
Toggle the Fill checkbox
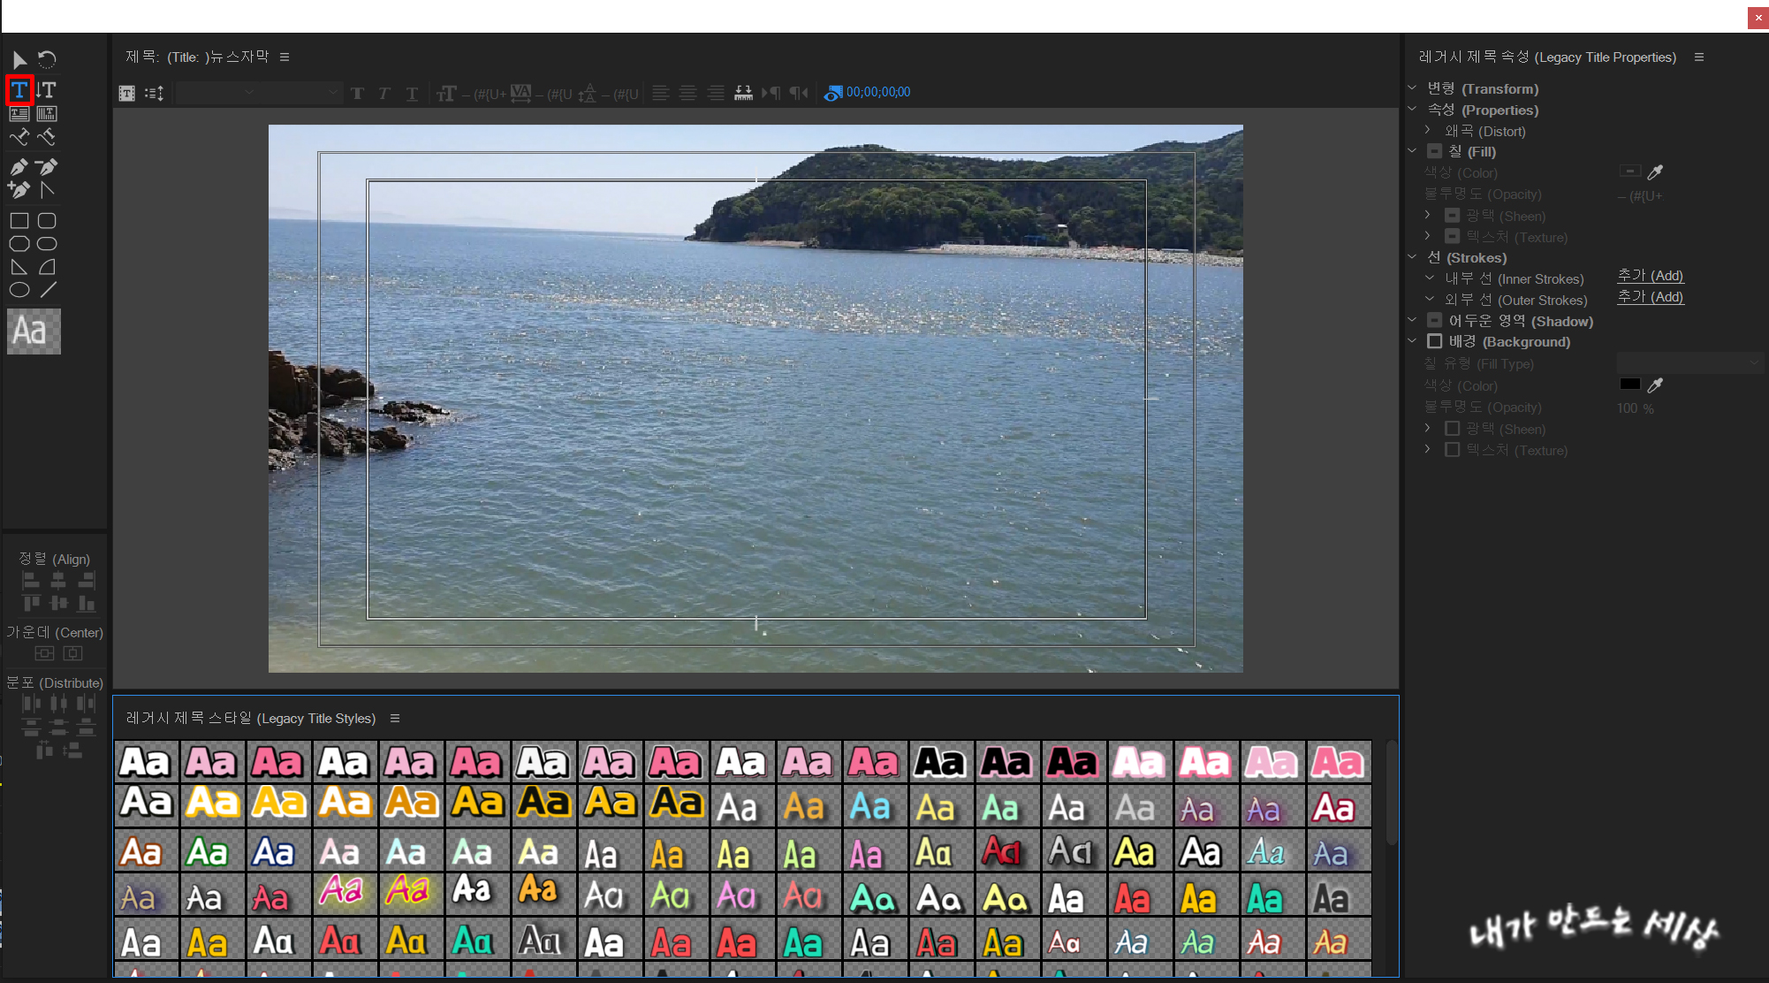click(x=1435, y=151)
